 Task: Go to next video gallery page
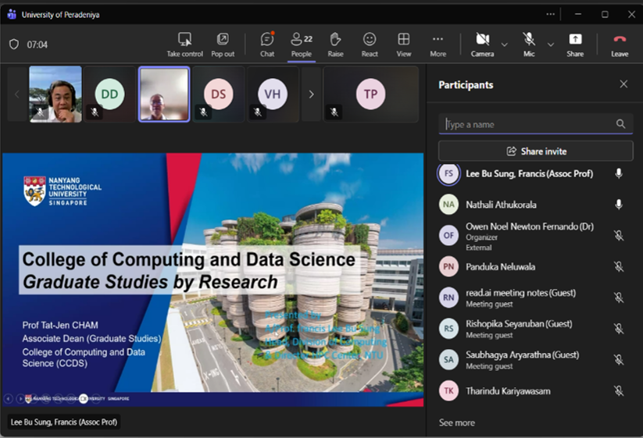[x=311, y=94]
